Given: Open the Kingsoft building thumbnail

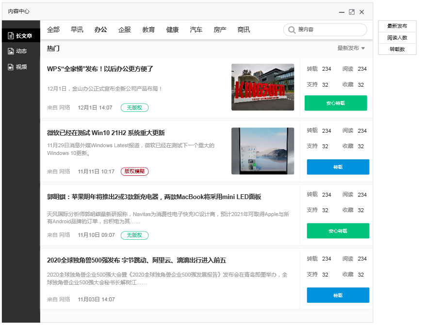Looking at the screenshot, I should pyautogui.click(x=263, y=87).
